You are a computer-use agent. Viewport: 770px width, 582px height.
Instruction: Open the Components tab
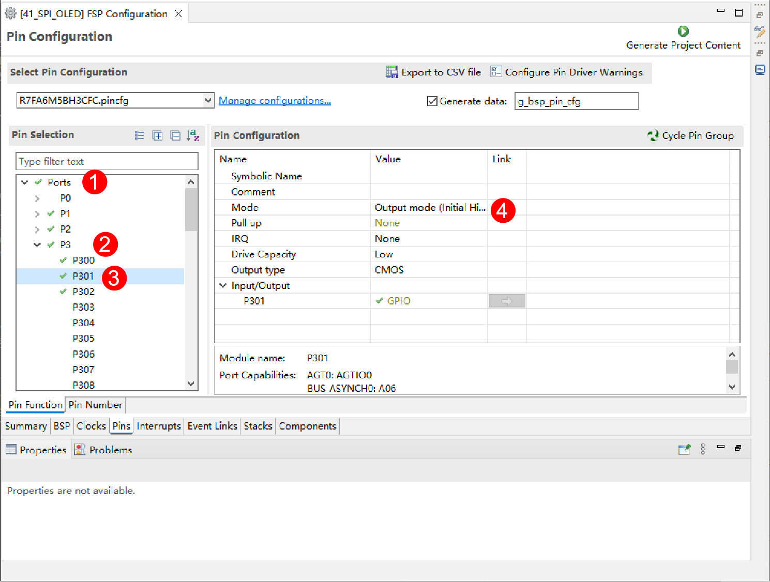pos(308,426)
